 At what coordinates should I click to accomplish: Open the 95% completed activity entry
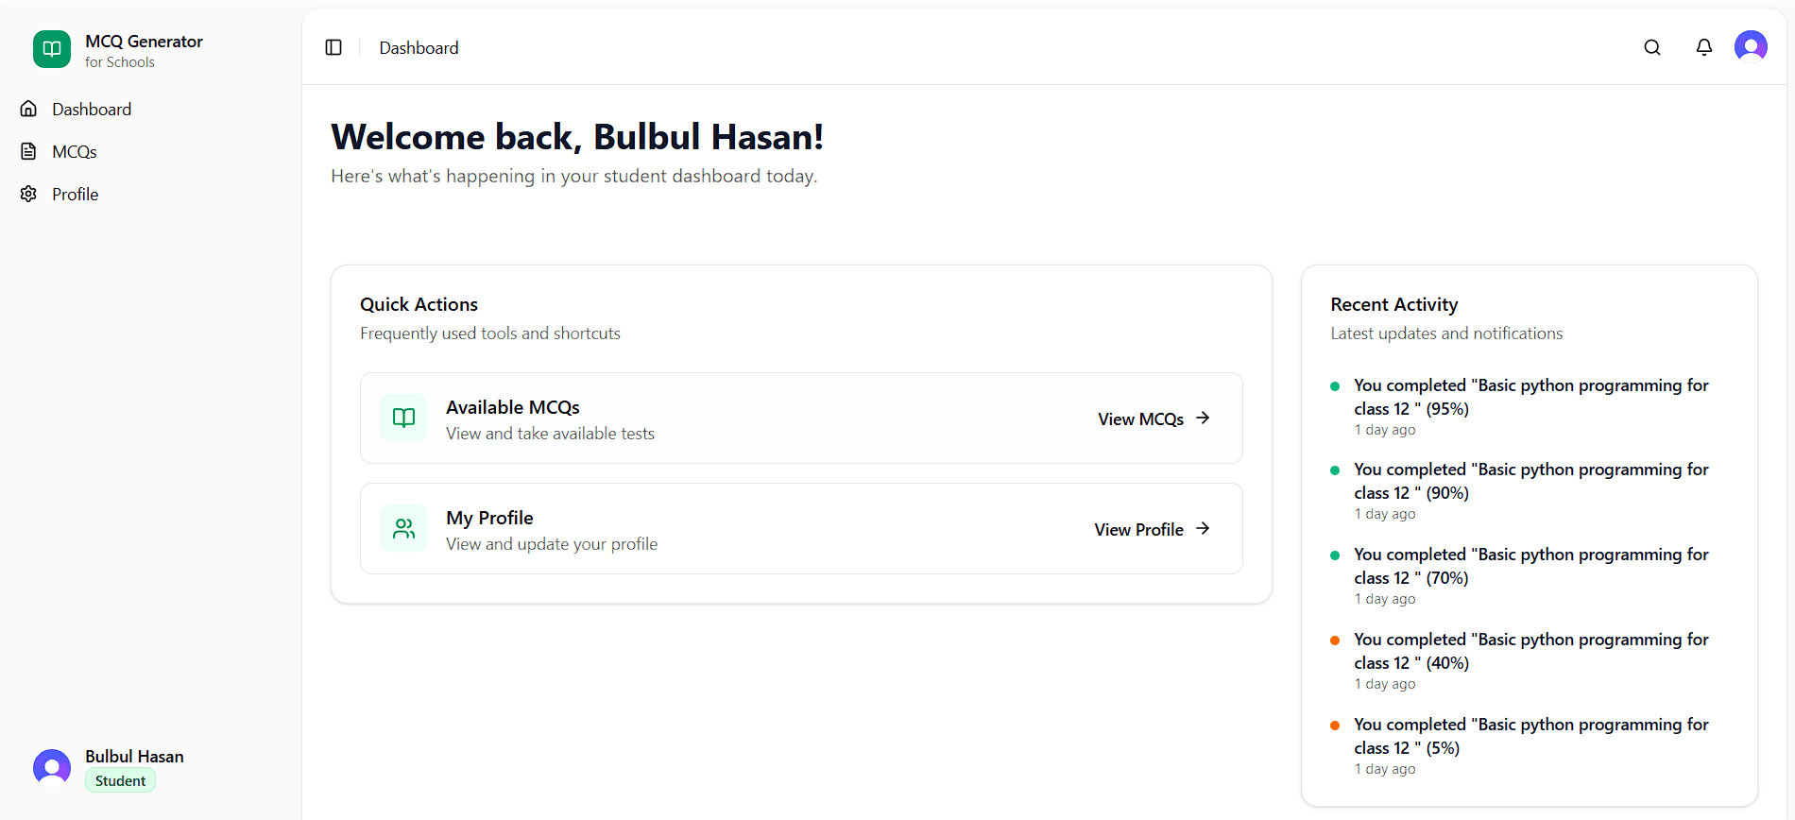click(1530, 397)
